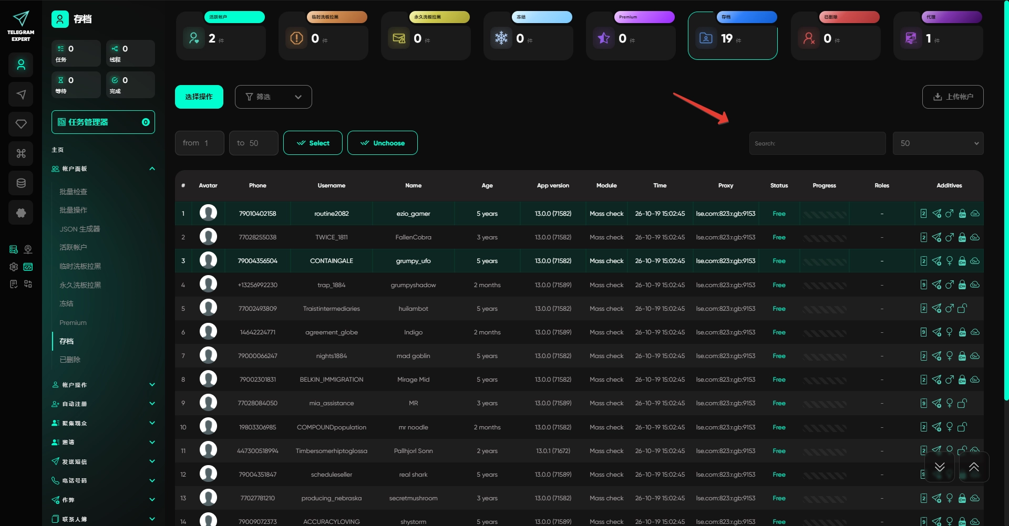This screenshot has height=526, width=1009.
Task: Open the 筛选 filter dropdown
Action: point(273,97)
